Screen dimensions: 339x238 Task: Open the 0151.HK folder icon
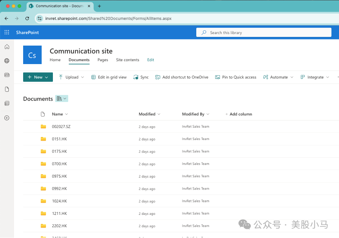click(43, 139)
